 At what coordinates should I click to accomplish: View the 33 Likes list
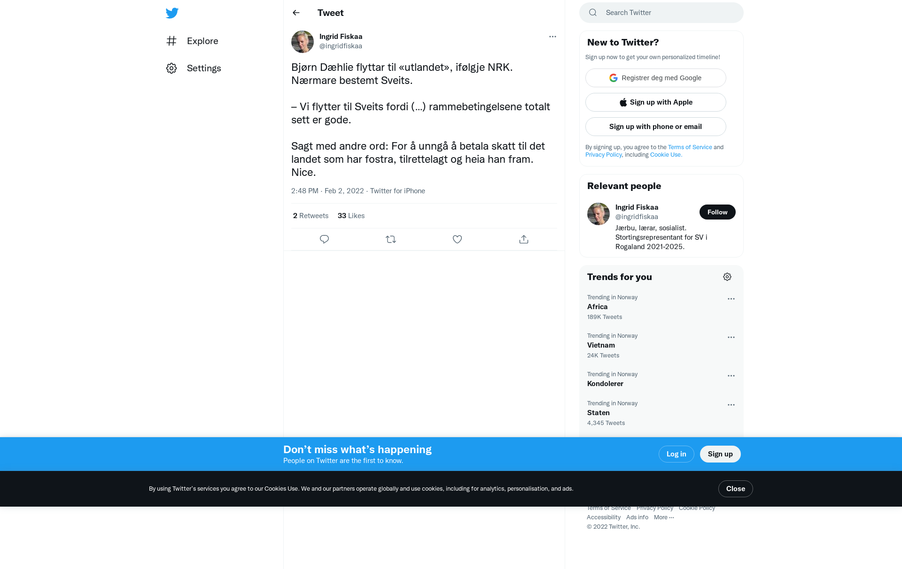[x=351, y=216]
